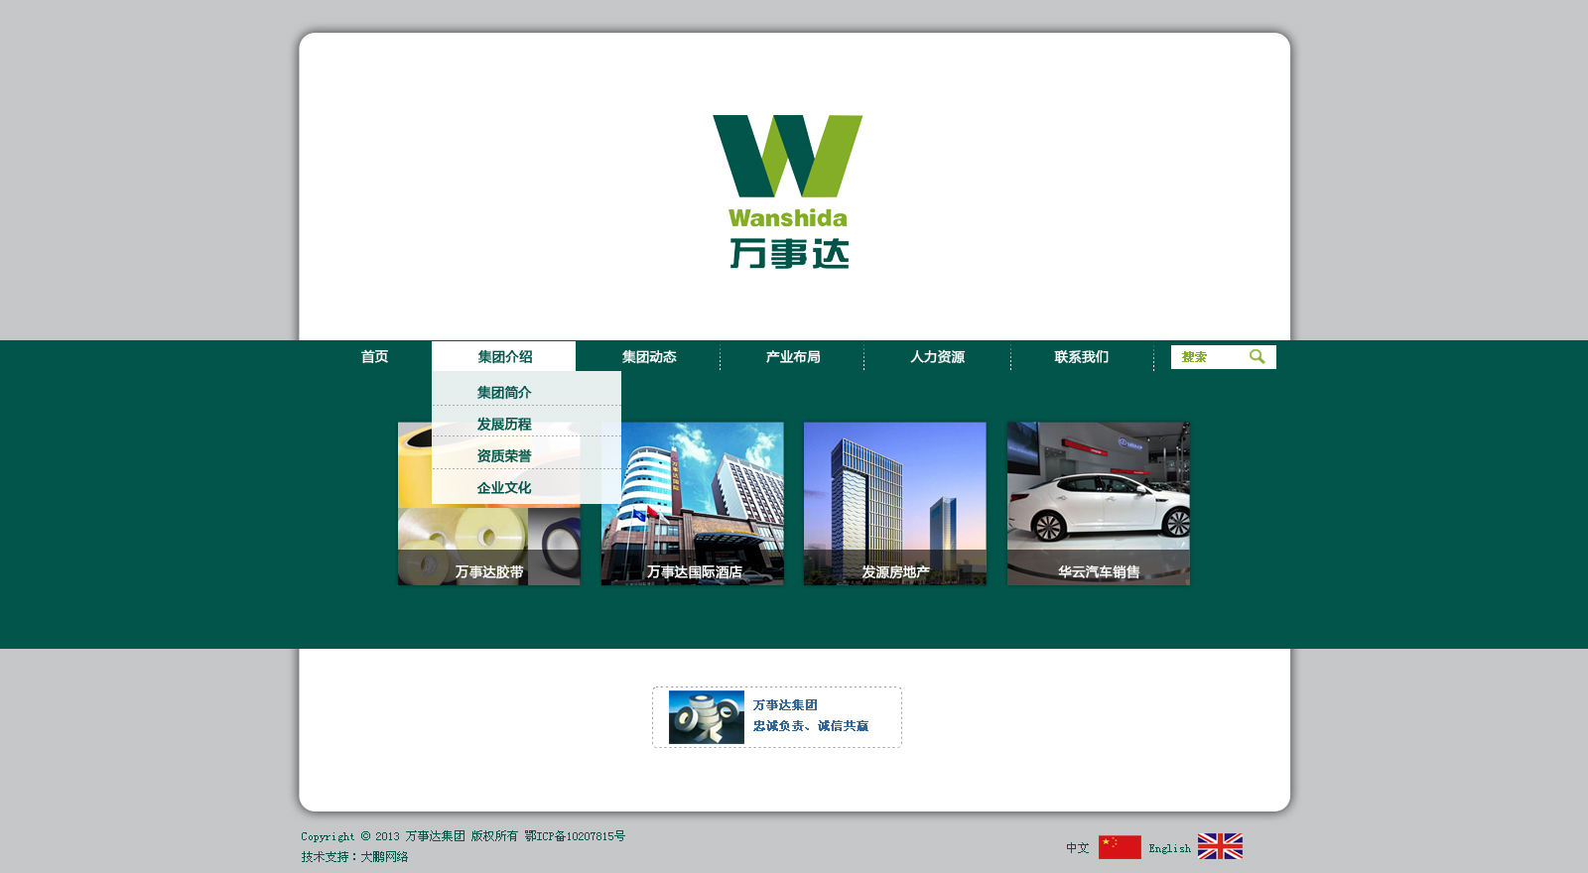
Task: Click the 大鹏网络 tech support link
Action: click(x=384, y=857)
